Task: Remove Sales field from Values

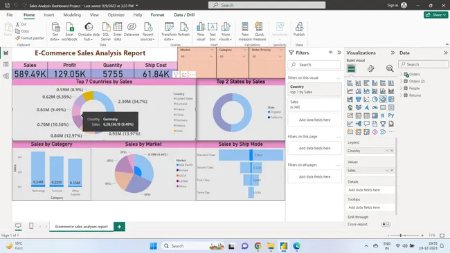Action: (392, 171)
